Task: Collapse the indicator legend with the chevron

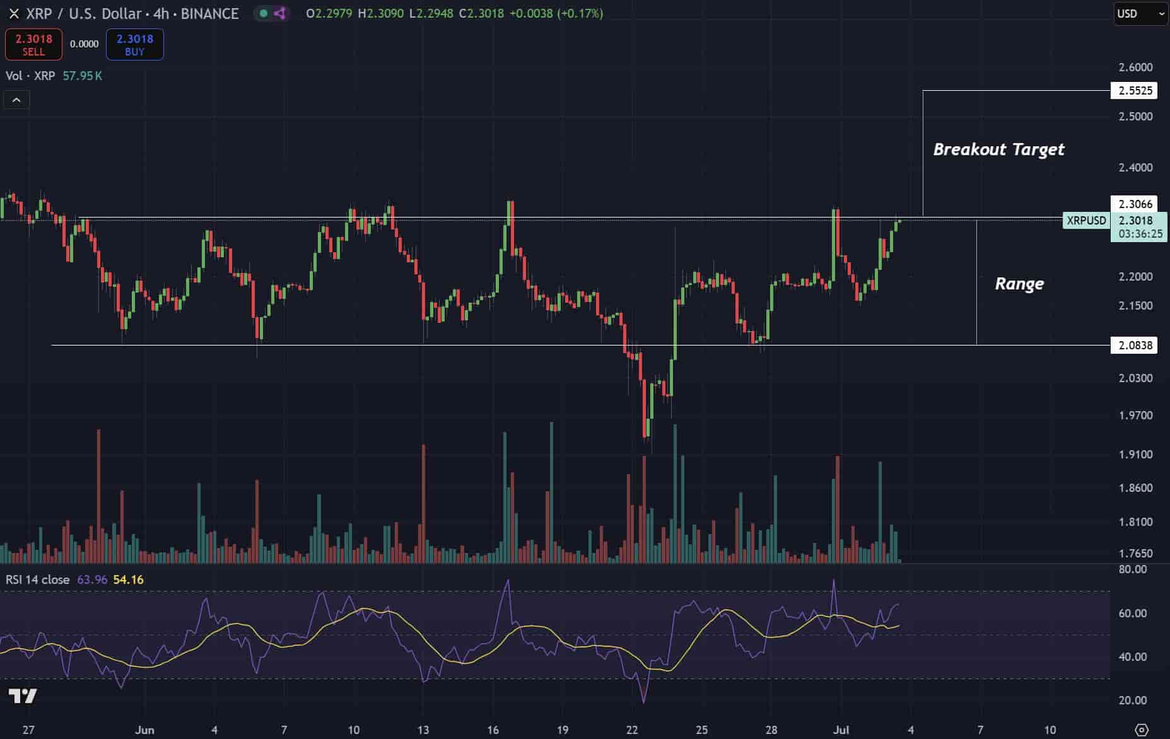Action: point(16,100)
